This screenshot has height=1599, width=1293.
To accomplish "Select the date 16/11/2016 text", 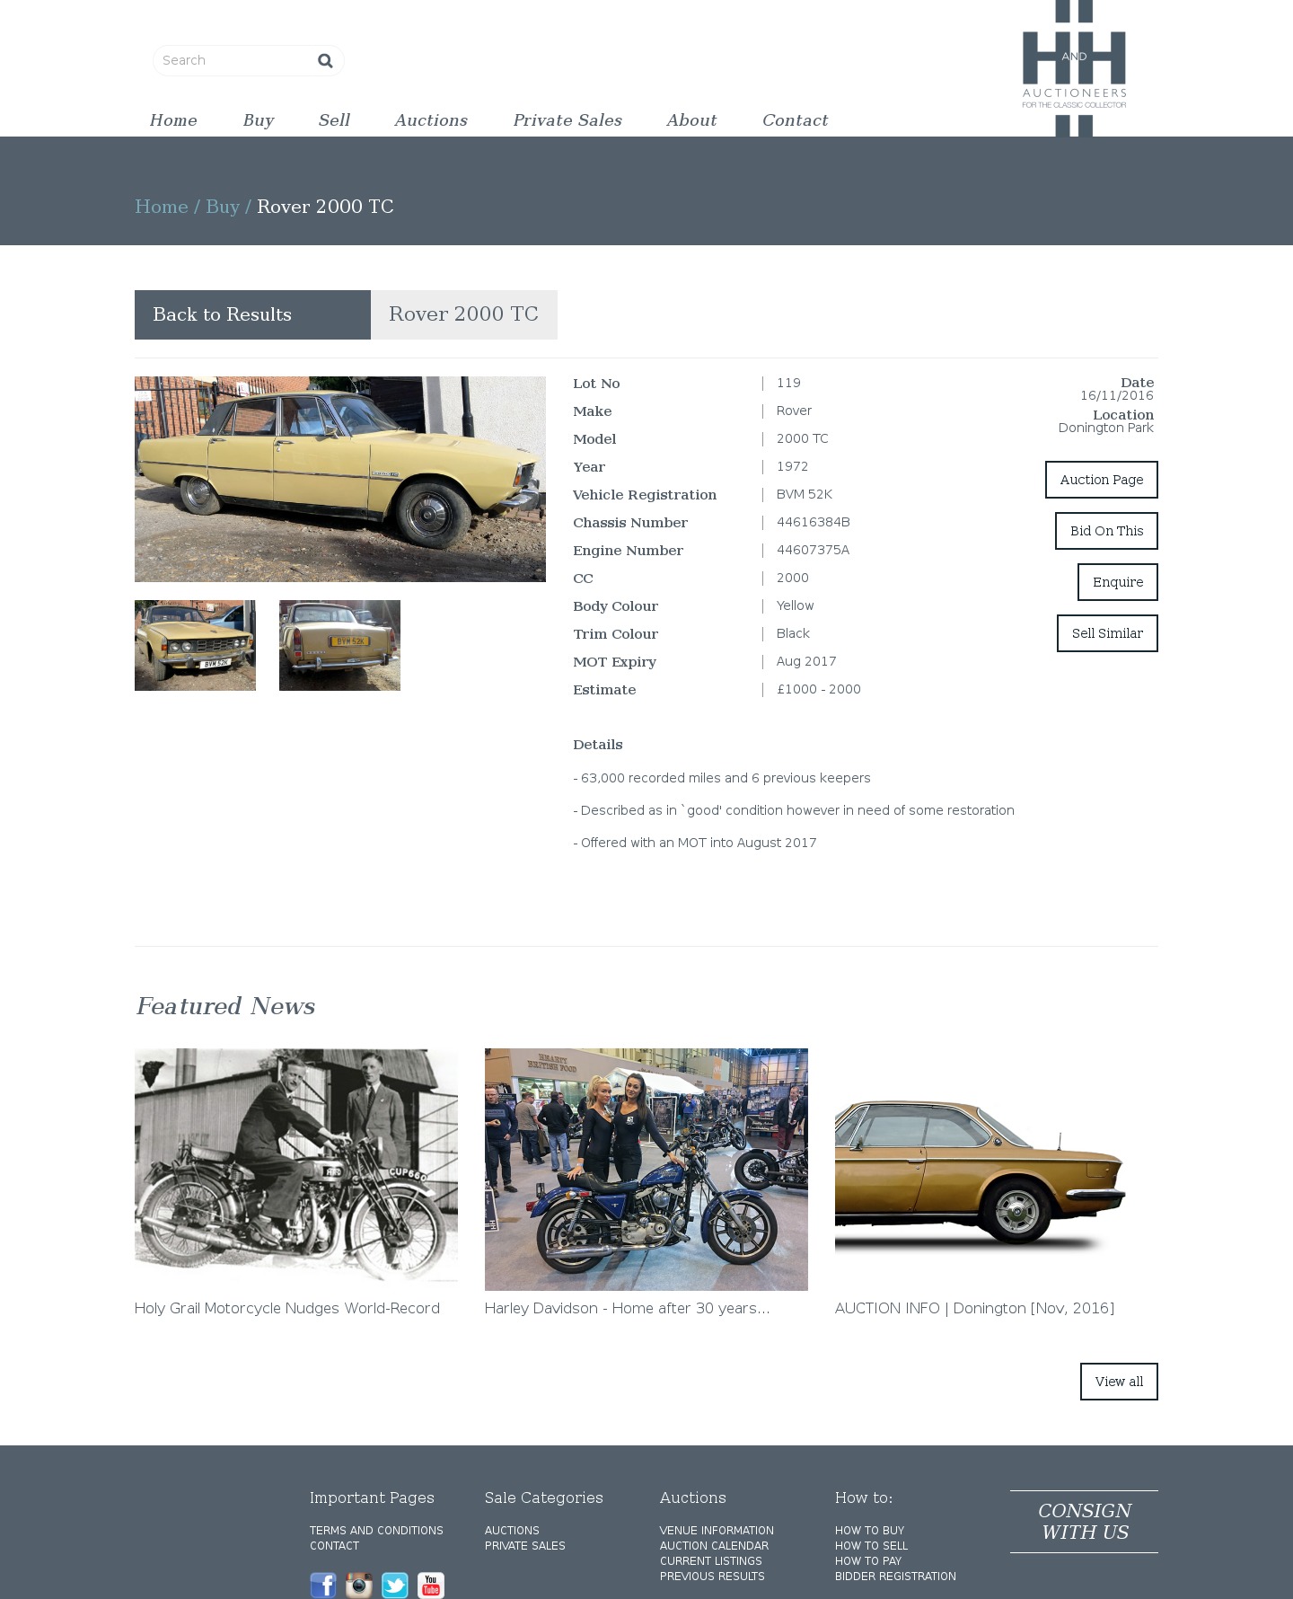I will pos(1117,395).
